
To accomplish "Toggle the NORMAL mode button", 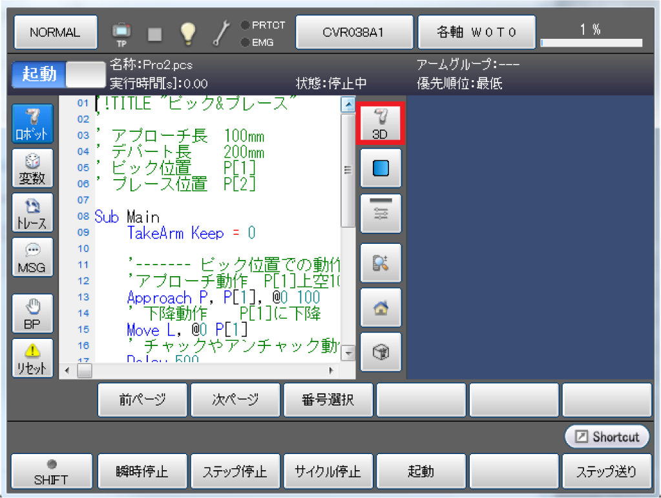I will click(55, 32).
